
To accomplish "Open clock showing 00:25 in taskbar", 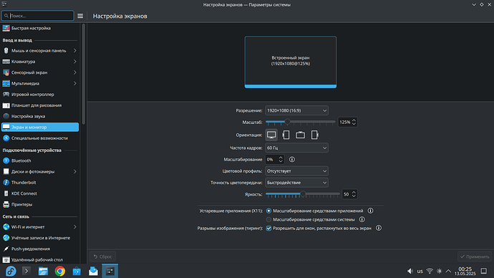I will [465, 271].
